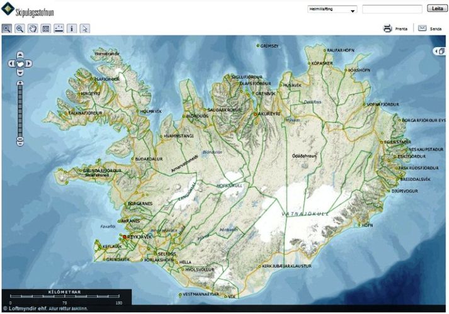449x314 pixels.
Task: Click the Raufarhöfn label
Action: [x=341, y=50]
